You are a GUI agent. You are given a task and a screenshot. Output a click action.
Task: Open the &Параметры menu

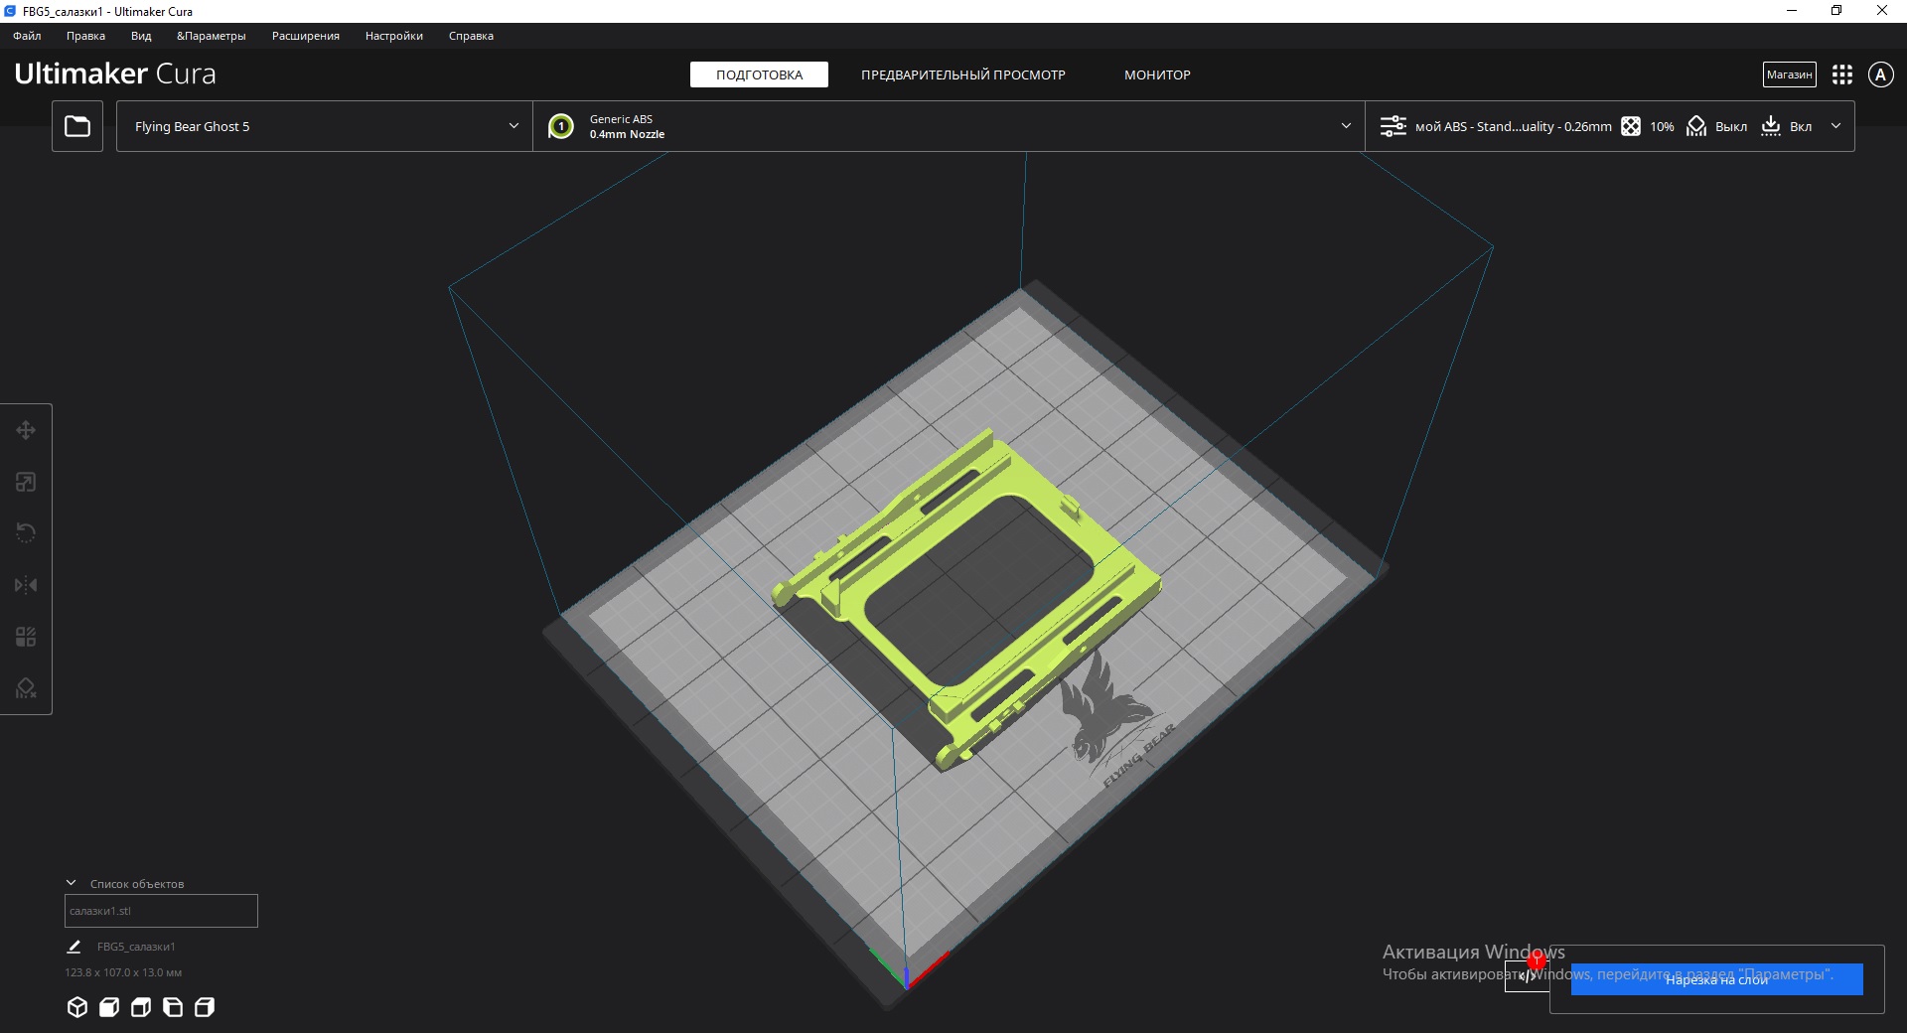(x=212, y=36)
